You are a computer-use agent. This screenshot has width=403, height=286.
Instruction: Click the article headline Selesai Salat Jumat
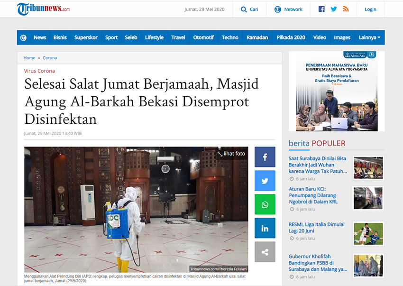click(x=141, y=101)
